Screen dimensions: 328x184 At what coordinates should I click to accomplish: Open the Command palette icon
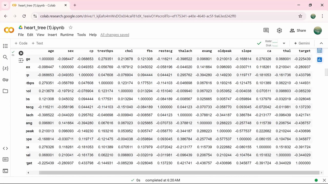5,160
